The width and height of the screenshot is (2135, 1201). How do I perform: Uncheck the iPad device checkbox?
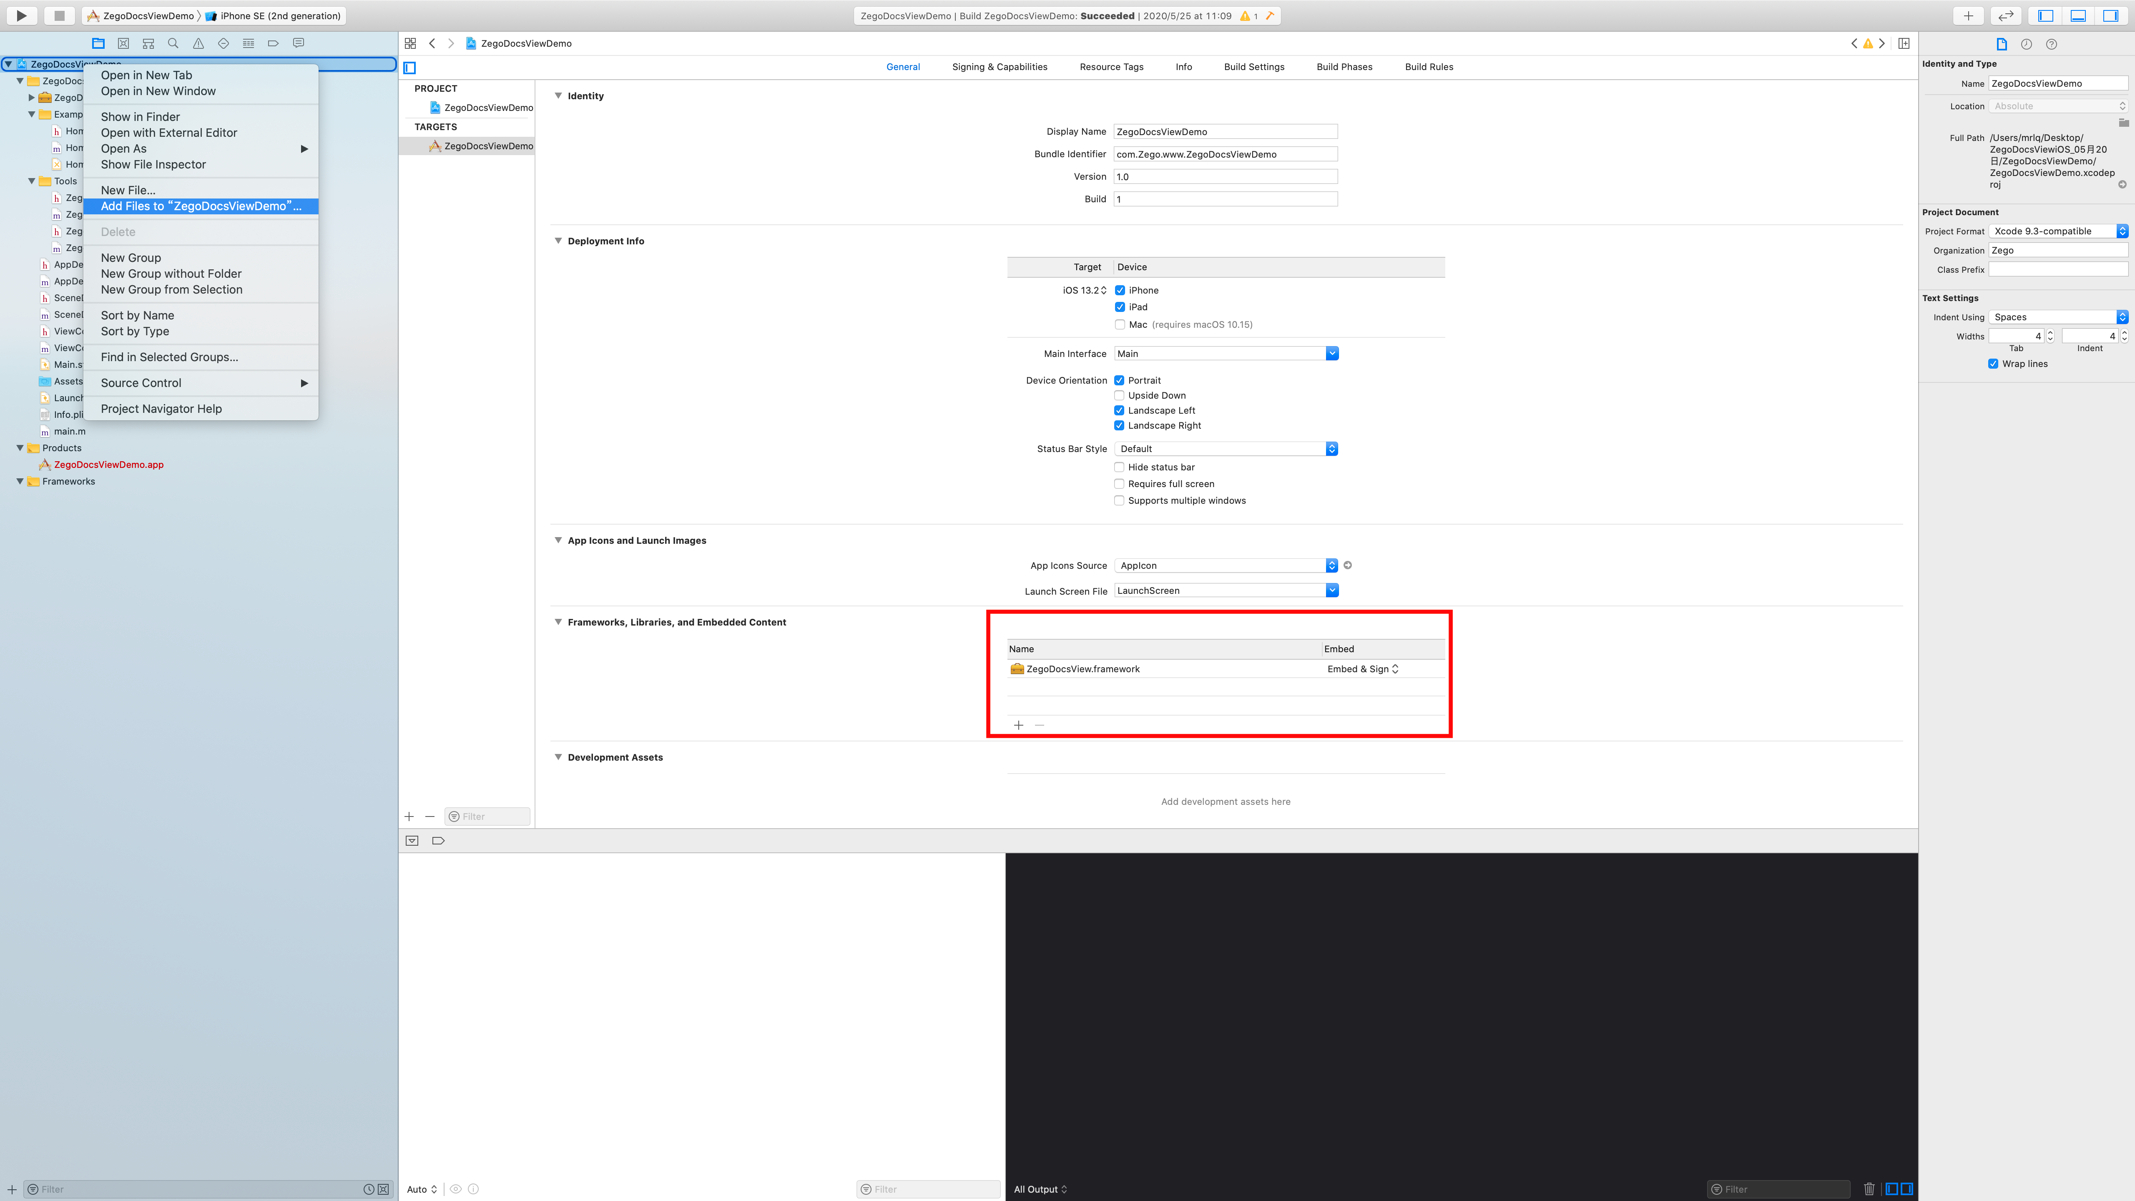[1120, 307]
